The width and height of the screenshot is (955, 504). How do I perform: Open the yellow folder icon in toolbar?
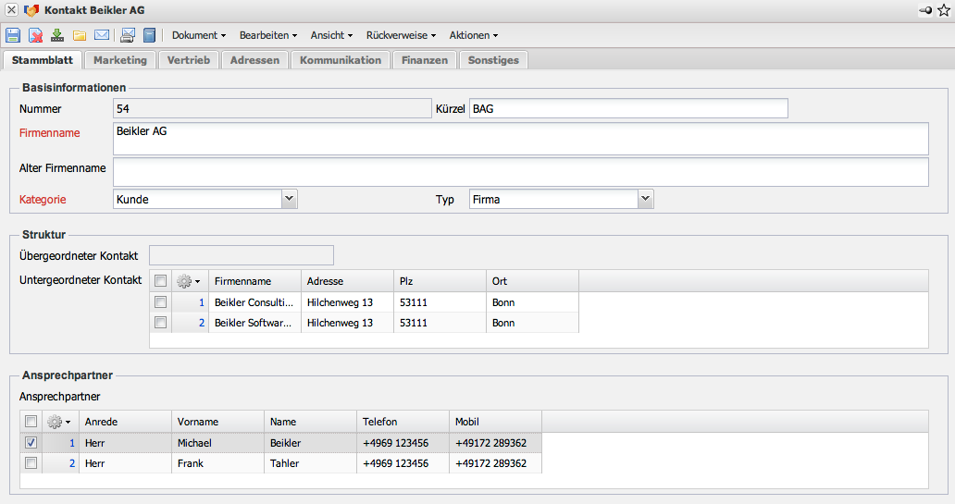(80, 35)
